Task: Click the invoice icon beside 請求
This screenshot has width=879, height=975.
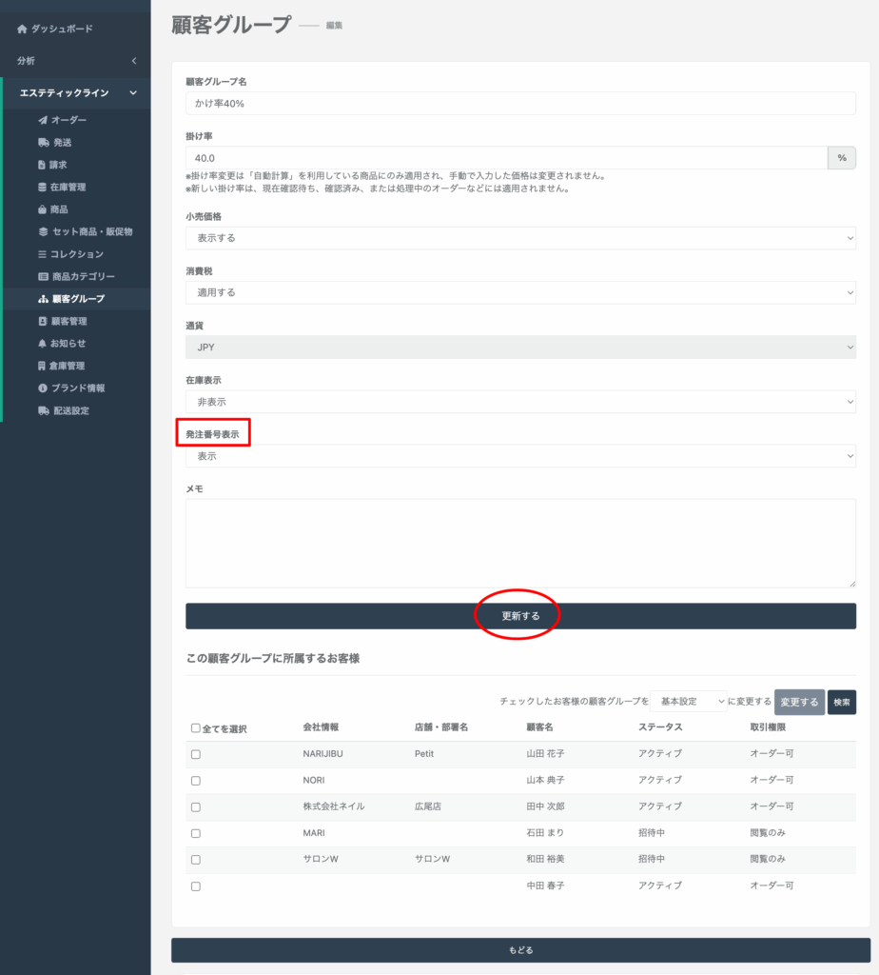Action: 43,165
